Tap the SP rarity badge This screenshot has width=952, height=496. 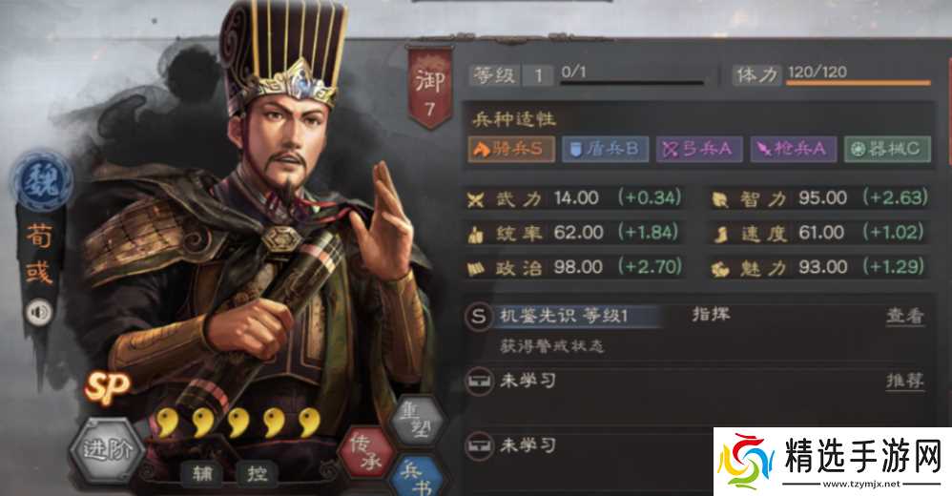click(x=107, y=387)
